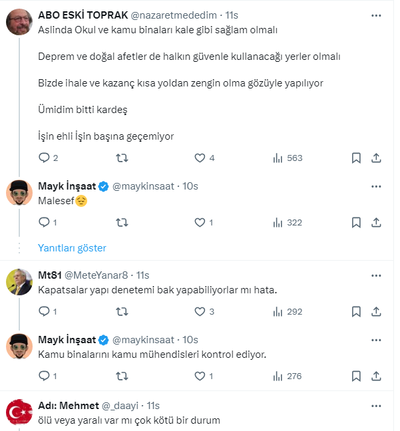The image size is (400, 431).
Task: Retweet ABO ESKİ TOPRAK's post
Action: coord(122,158)
